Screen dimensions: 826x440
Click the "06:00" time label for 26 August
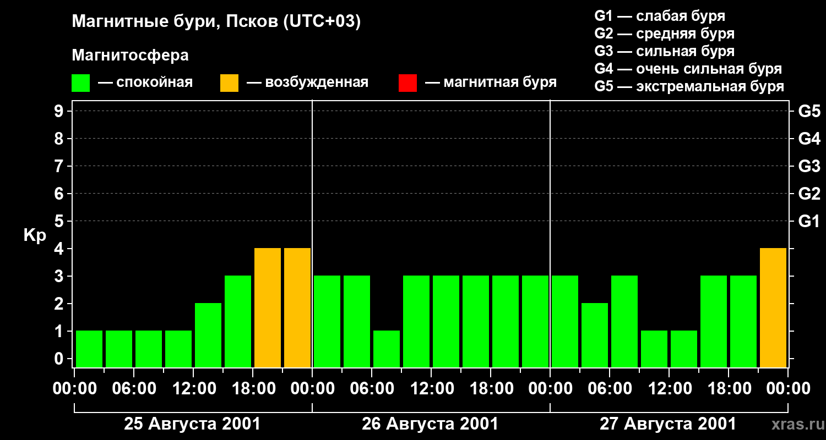(x=372, y=389)
